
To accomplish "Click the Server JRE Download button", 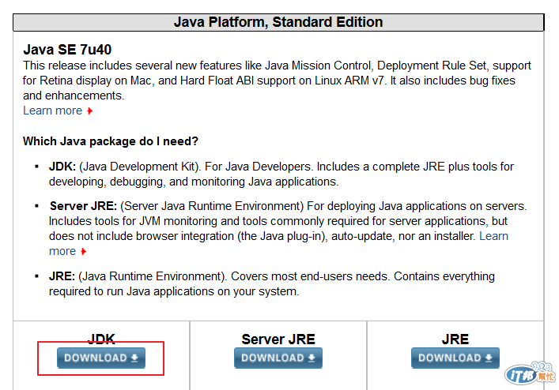I will tap(278, 358).
